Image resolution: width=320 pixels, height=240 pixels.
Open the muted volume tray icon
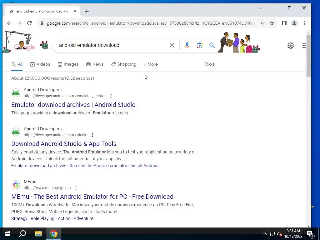[279, 234]
